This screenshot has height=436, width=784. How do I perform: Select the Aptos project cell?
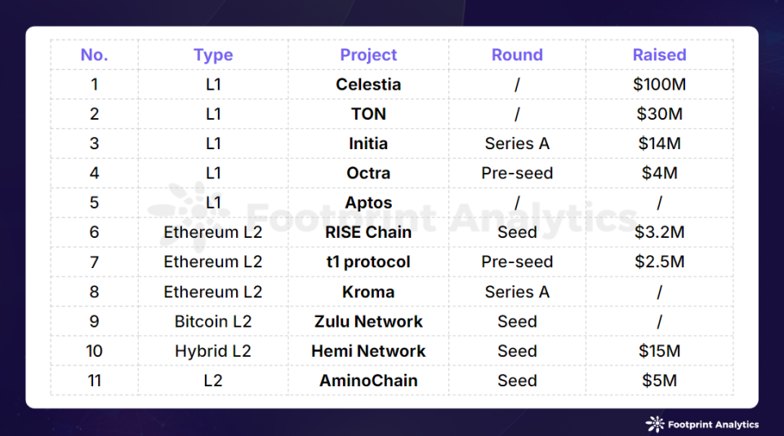(368, 203)
